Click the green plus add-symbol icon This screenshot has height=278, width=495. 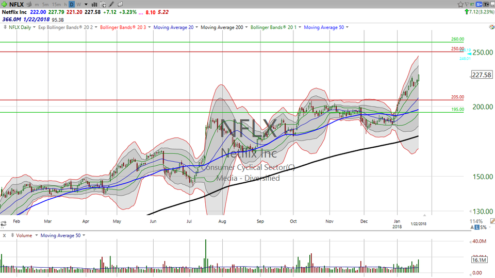(4, 5)
